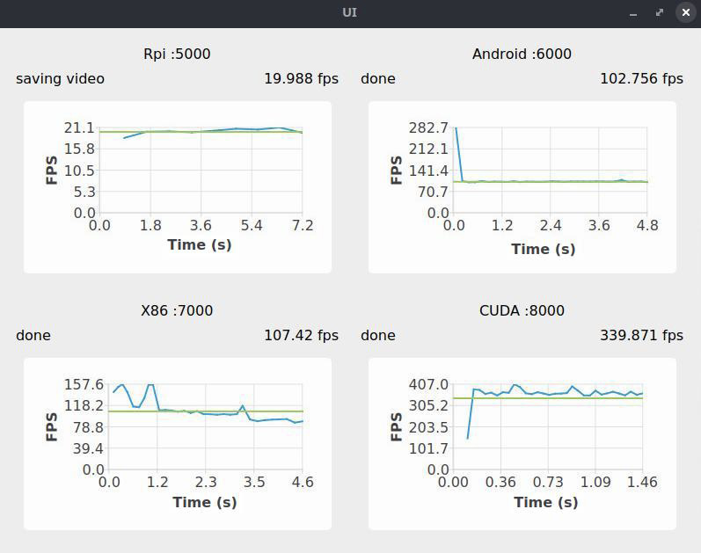Click the 'saving video' status label
The height and width of the screenshot is (553, 701).
pos(60,78)
